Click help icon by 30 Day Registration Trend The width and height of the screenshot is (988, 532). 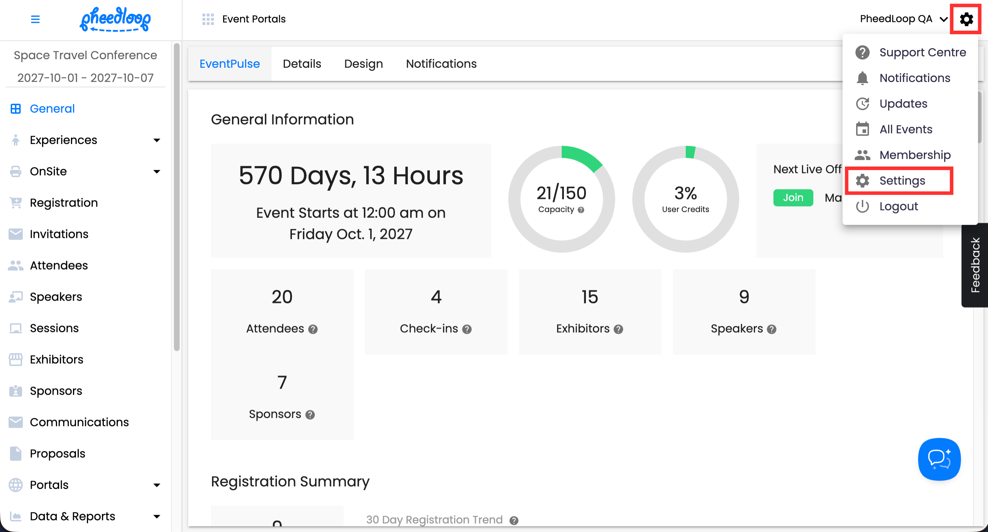click(x=514, y=521)
